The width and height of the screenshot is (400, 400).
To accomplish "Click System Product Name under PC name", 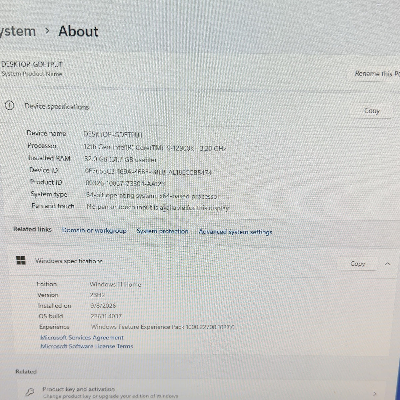I will (x=32, y=74).
